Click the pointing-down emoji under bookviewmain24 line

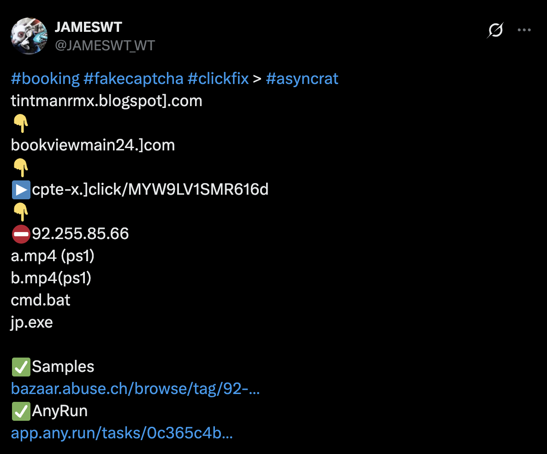(21, 167)
